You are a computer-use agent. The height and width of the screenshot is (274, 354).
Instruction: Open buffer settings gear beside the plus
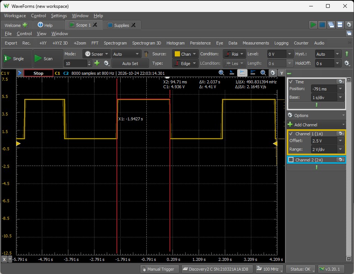coord(106,63)
